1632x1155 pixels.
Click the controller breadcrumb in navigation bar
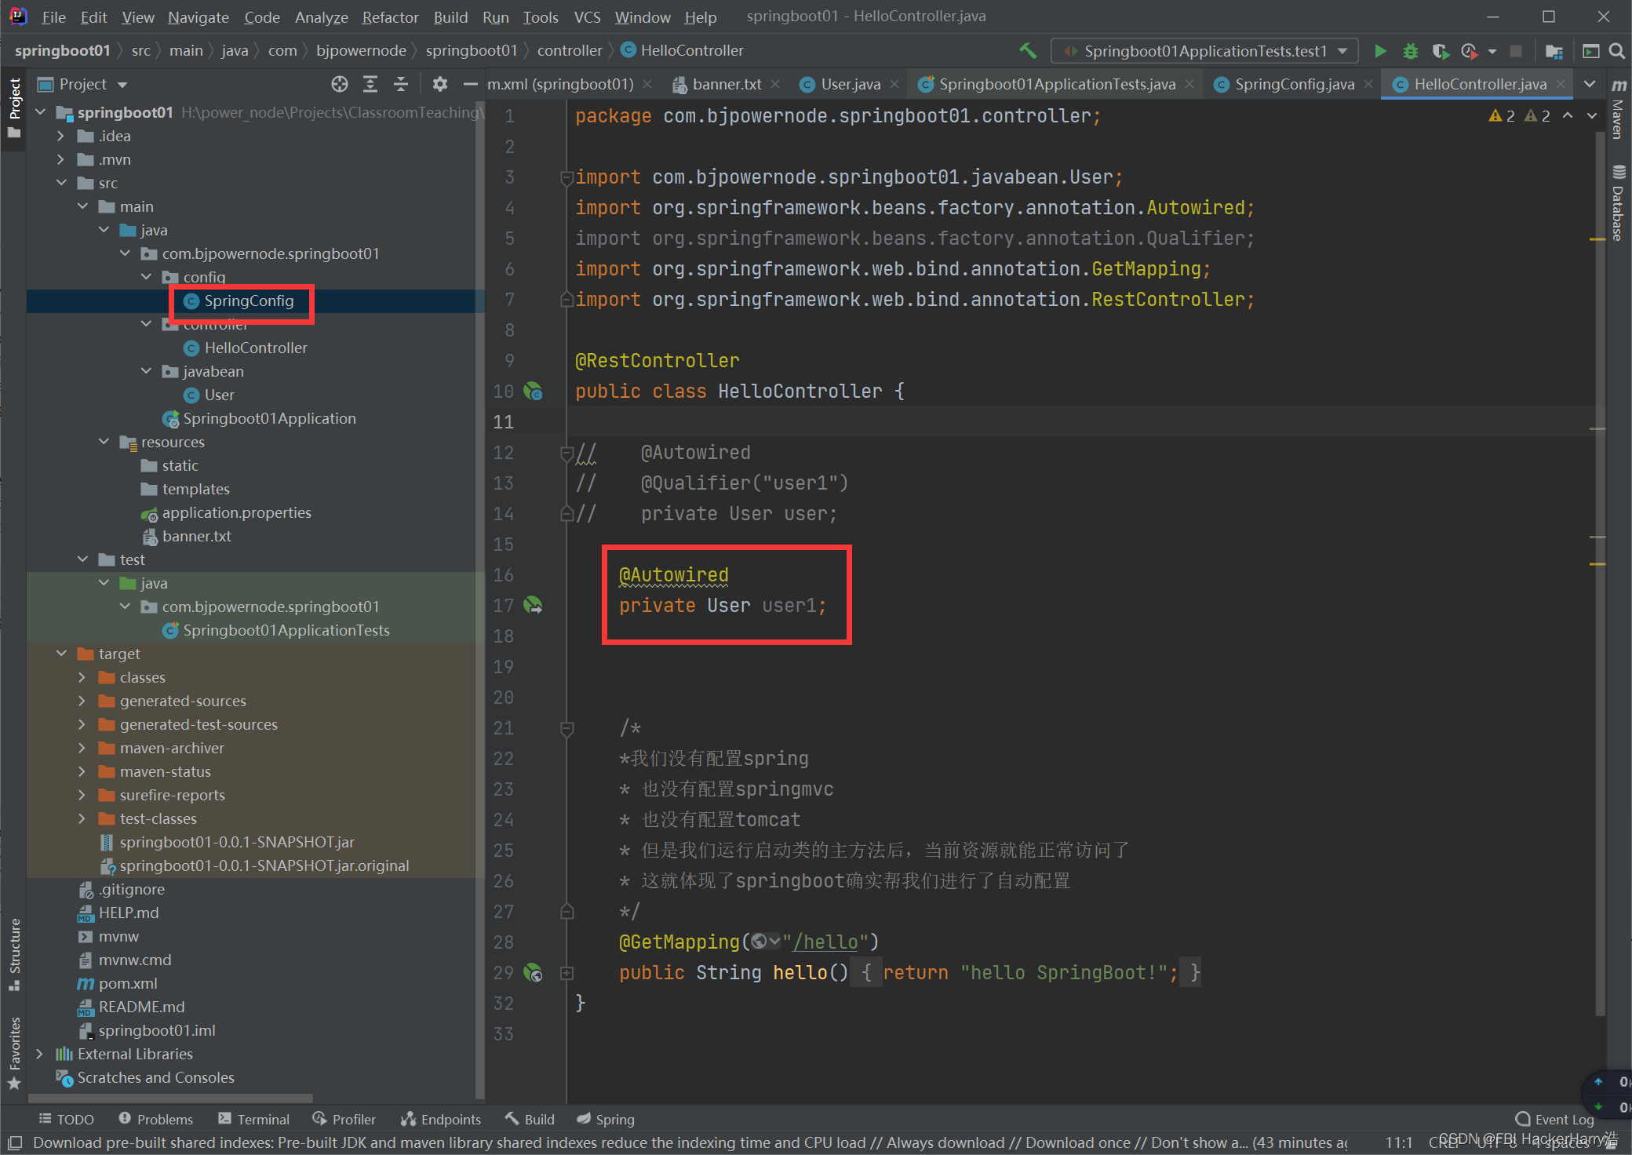coord(569,50)
